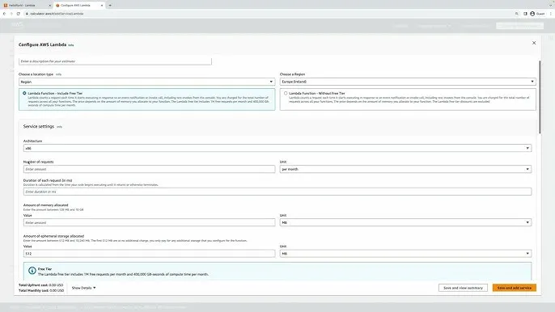This screenshot has width=555, height=312.
Task: Click the ephemeral storage Value field
Action: click(x=149, y=254)
